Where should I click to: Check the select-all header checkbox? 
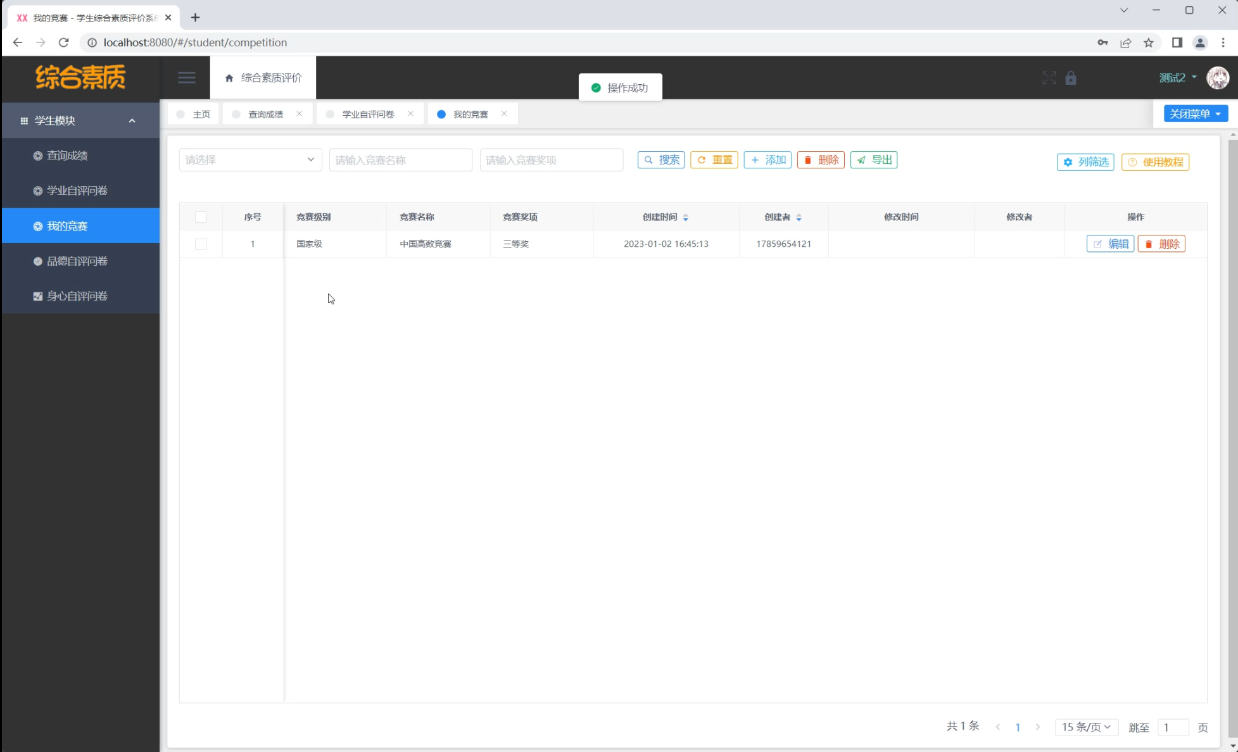pyautogui.click(x=201, y=217)
